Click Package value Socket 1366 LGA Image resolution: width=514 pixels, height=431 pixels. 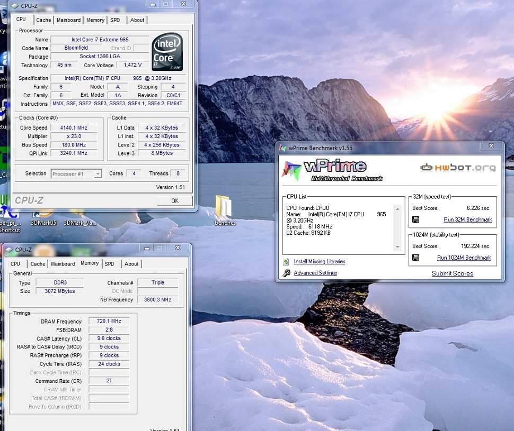100,56
